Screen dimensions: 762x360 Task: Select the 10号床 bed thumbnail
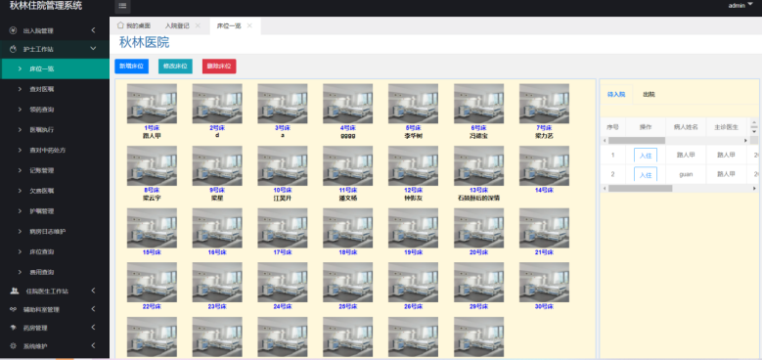283,165
